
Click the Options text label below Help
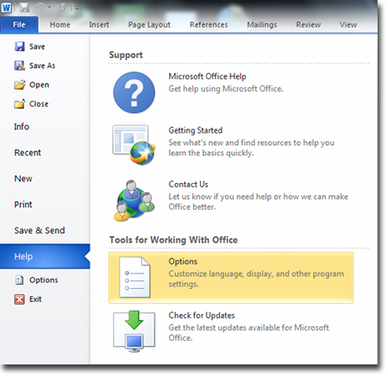tap(43, 280)
